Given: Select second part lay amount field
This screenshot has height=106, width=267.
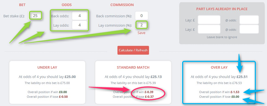Looking at the screenshot, I should tap(209, 29).
